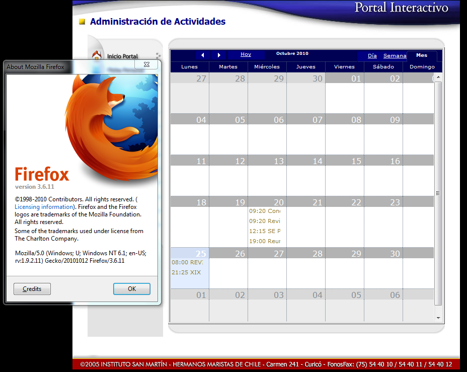Go to previous month with left arrow
This screenshot has width=467, height=372.
coord(203,55)
